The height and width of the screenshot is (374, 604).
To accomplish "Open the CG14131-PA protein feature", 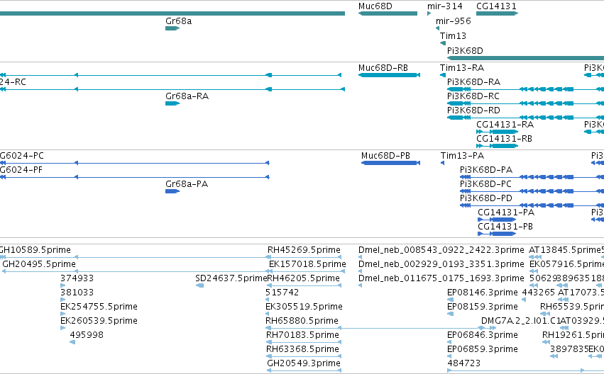I will [506, 212].
